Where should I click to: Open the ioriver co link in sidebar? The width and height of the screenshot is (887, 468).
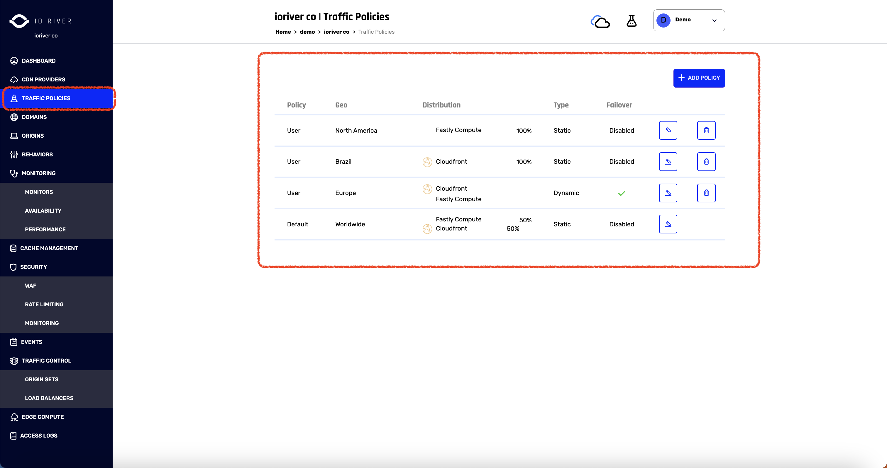[x=46, y=36]
